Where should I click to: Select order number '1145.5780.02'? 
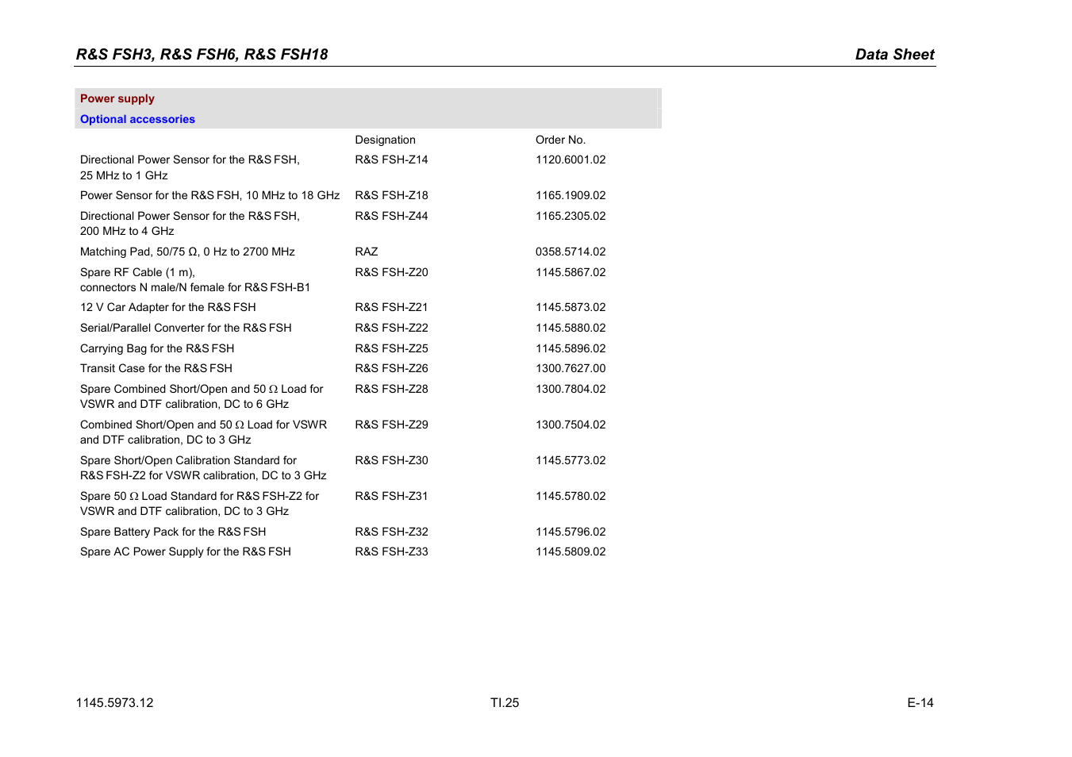[x=571, y=496]
